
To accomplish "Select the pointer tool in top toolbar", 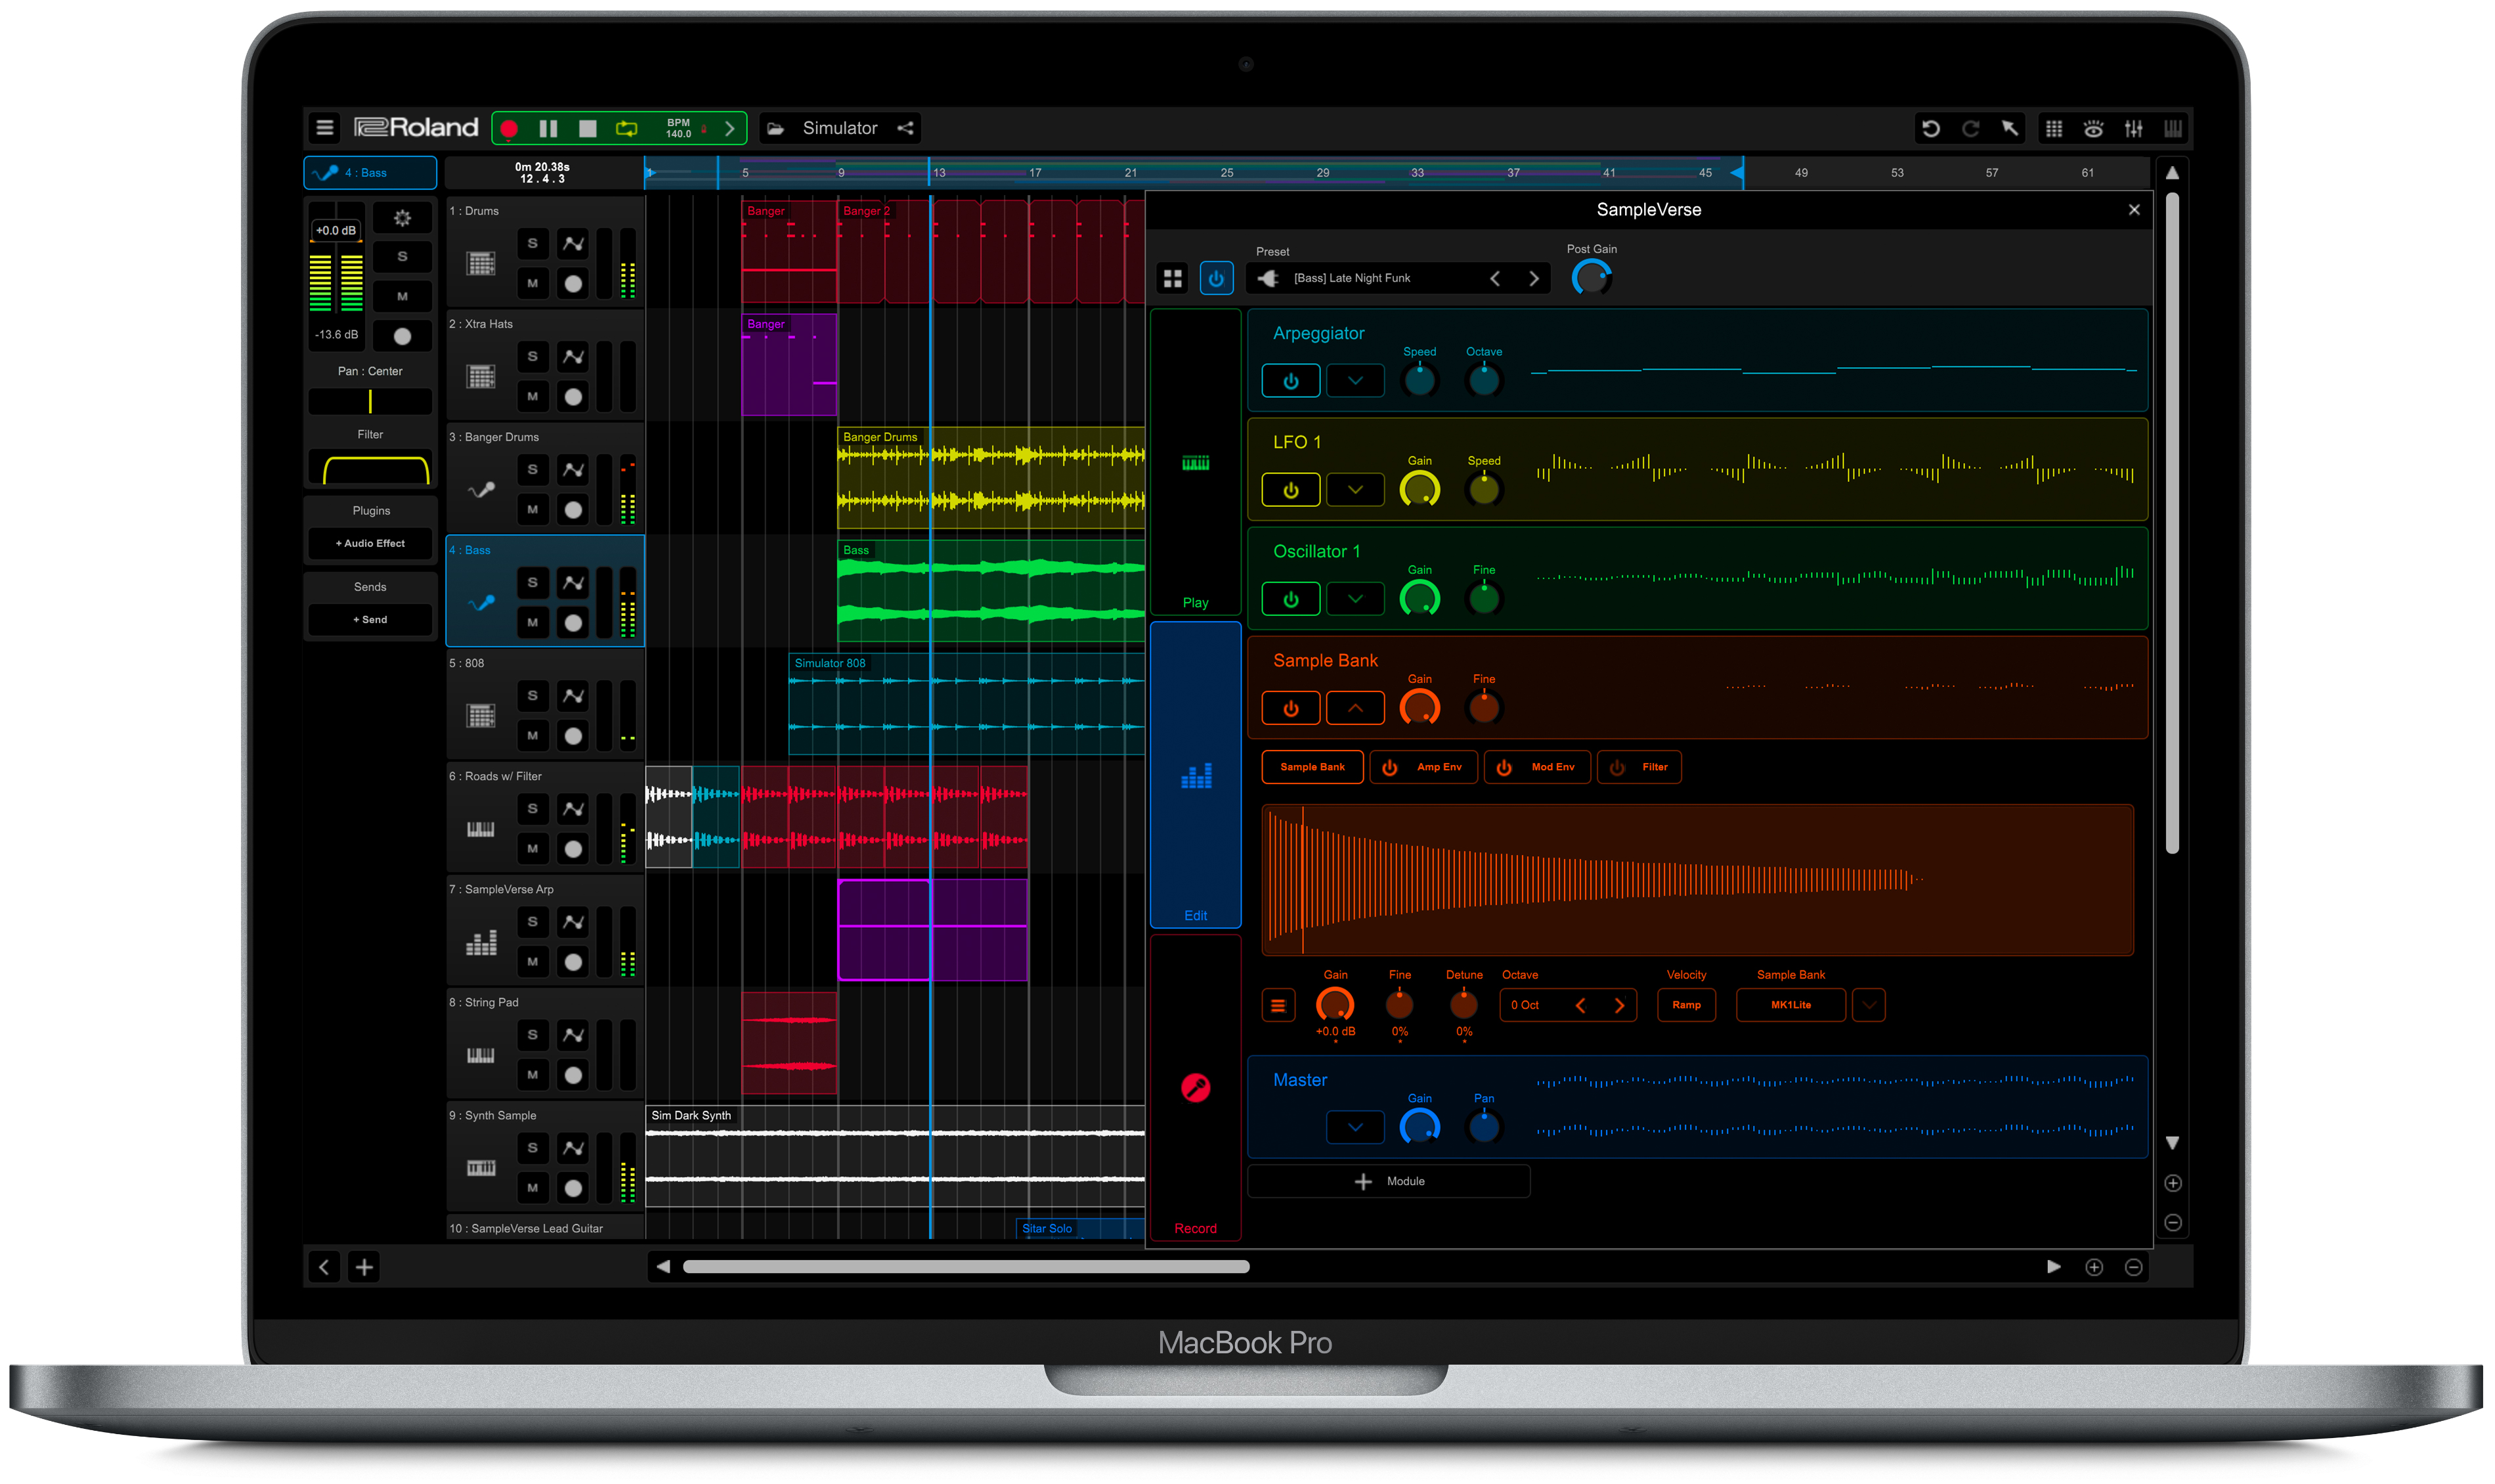I will pos(2010,128).
